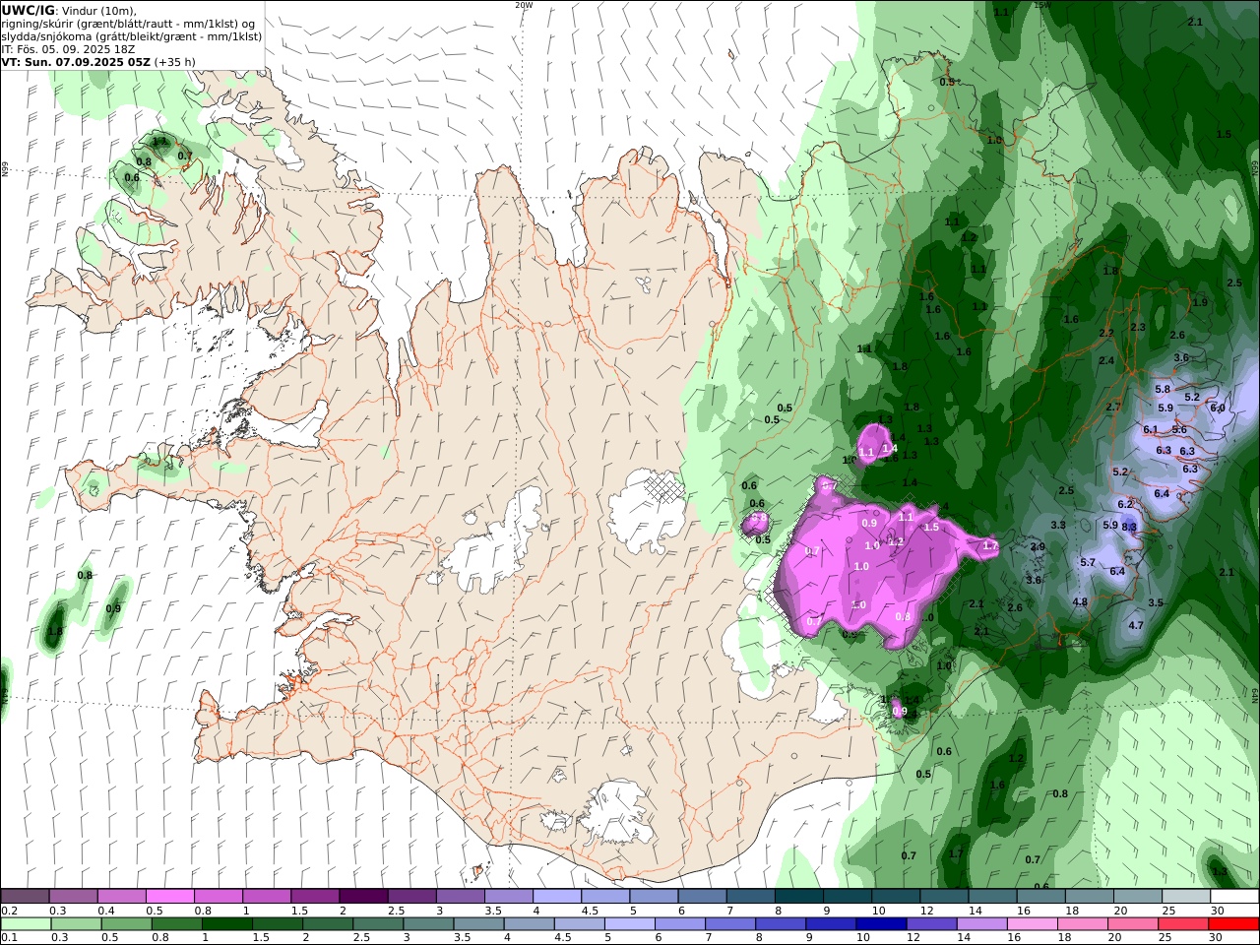1260x945 pixels.
Task: Click the bright magenta 0.5 swatch in the snow legend
Action: point(169,897)
